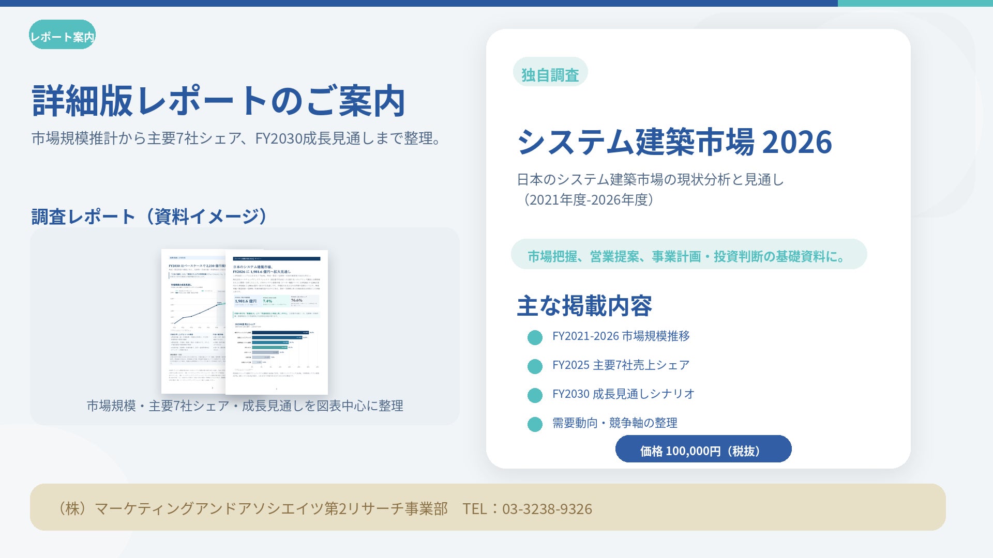This screenshot has height=558, width=993.
Task: Click the 価格 100,000円 price button
Action: 703,450
